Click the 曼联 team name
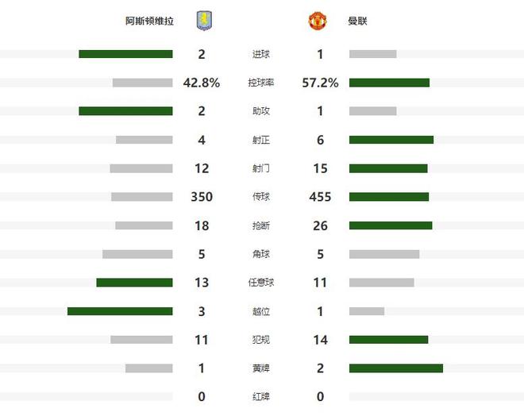Viewport: 524px width, 420px height. click(x=357, y=21)
